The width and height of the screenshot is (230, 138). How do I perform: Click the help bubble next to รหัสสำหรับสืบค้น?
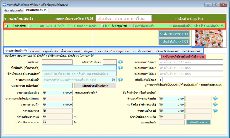[120, 62]
